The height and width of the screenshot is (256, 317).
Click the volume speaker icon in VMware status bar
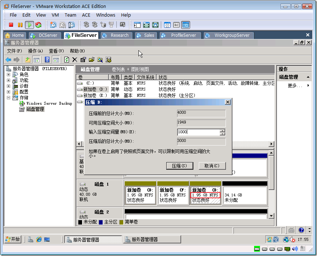point(295,249)
